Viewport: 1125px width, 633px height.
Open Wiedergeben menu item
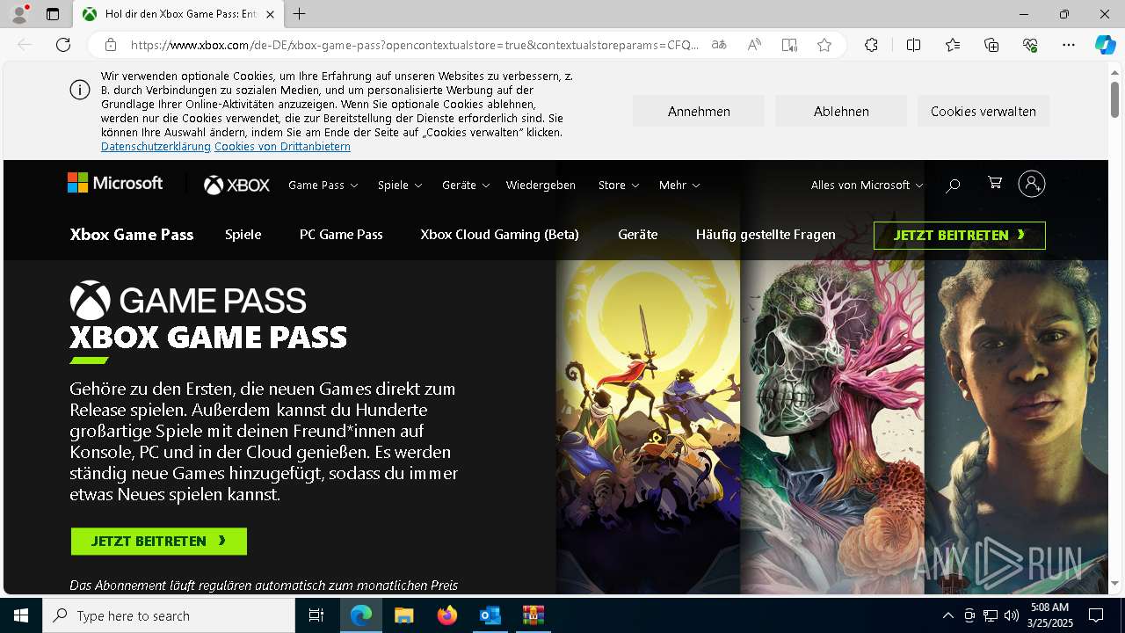point(541,185)
